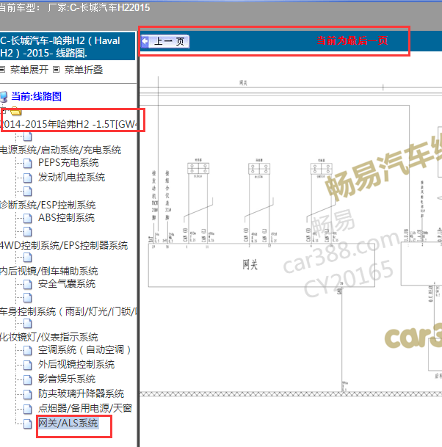The width and height of the screenshot is (442, 447).
Task: Click page icon beside PEPS充电系统
Action: (x=28, y=164)
